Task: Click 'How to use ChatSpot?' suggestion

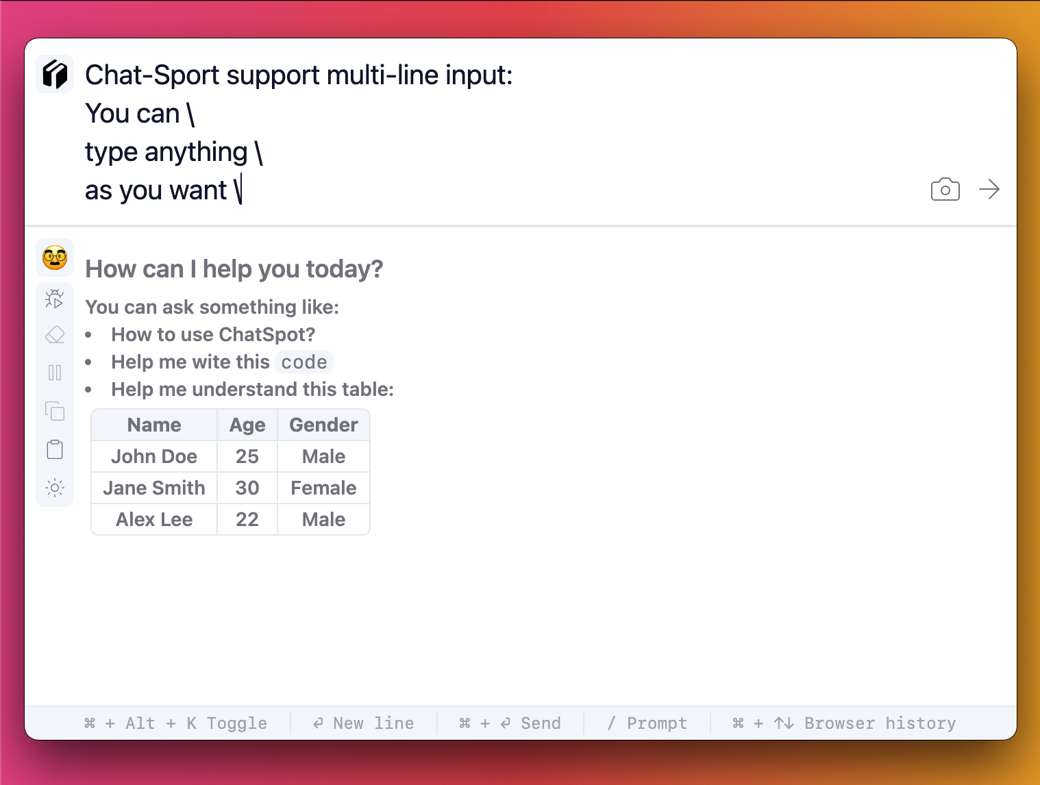Action: click(213, 334)
